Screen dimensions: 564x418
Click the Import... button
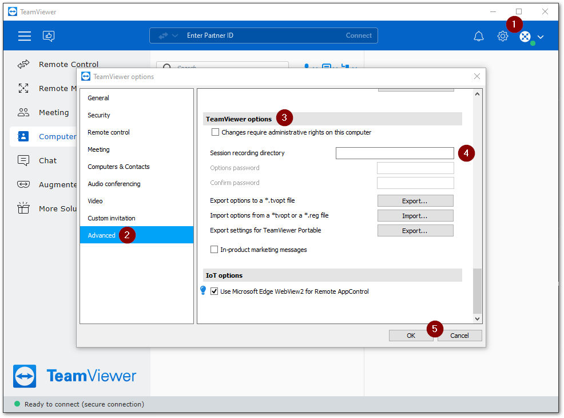click(x=415, y=216)
